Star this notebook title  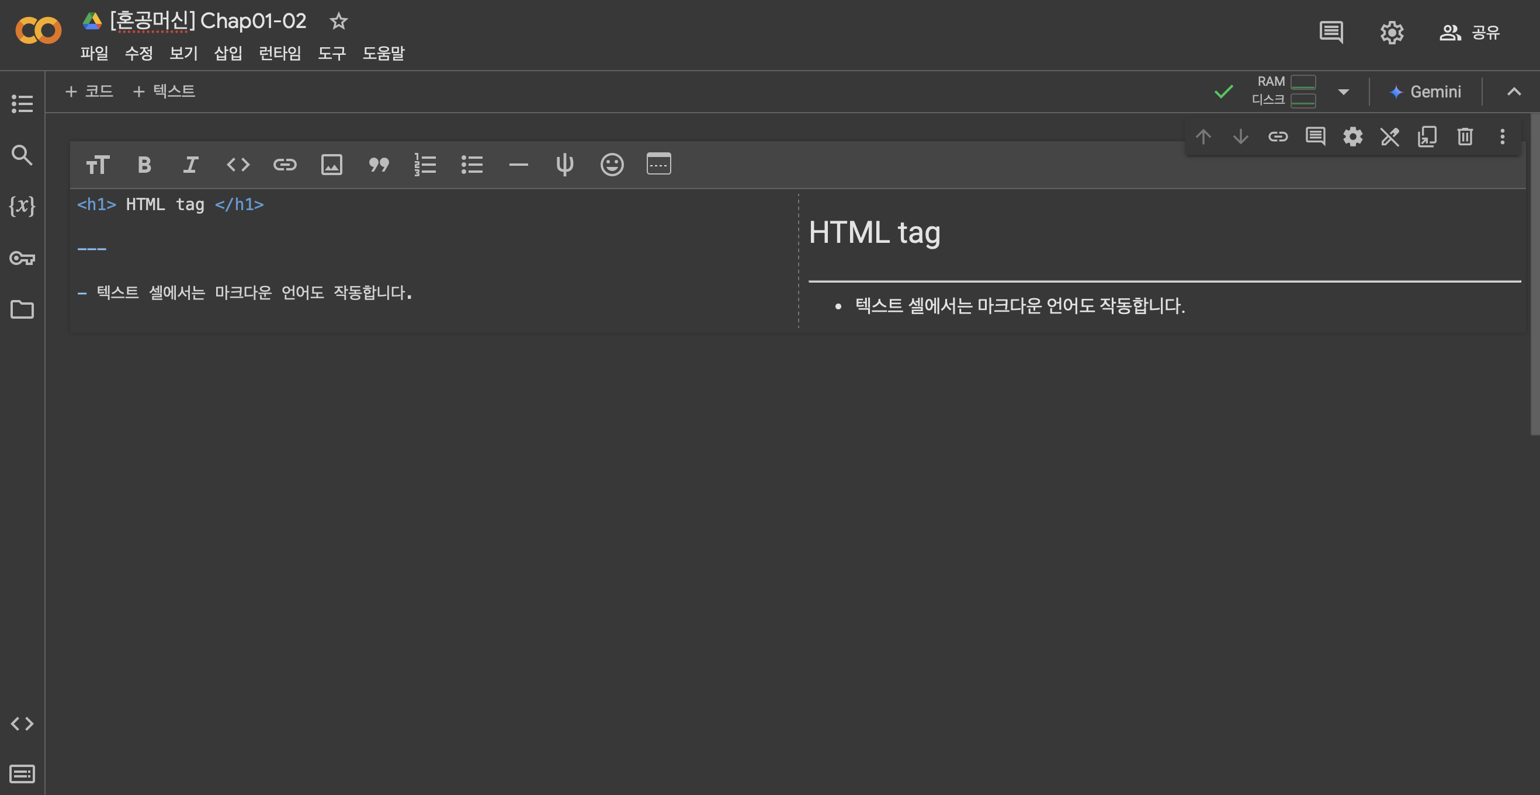338,22
